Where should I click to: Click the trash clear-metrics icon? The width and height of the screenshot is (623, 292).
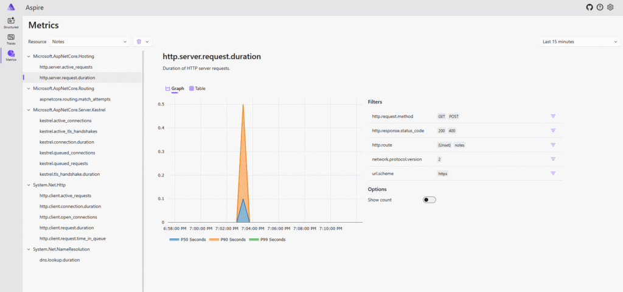(x=139, y=41)
